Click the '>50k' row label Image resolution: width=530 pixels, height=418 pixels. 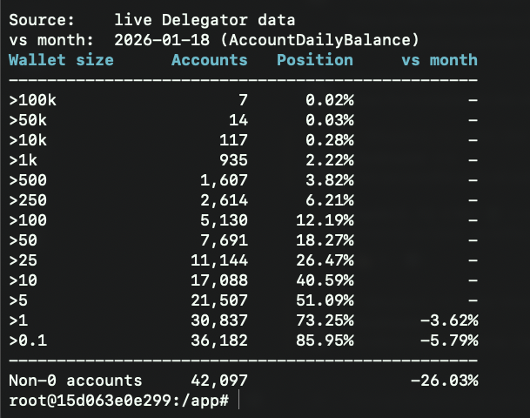click(x=28, y=120)
